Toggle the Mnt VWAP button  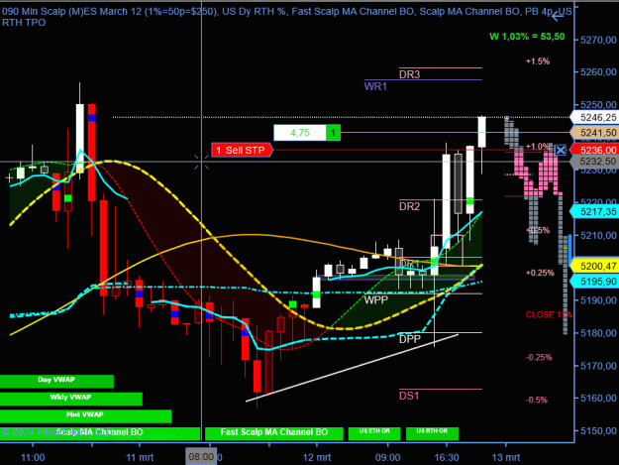(x=85, y=416)
